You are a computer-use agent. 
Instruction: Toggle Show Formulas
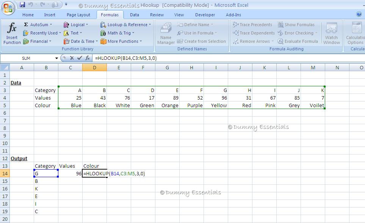(x=296, y=25)
